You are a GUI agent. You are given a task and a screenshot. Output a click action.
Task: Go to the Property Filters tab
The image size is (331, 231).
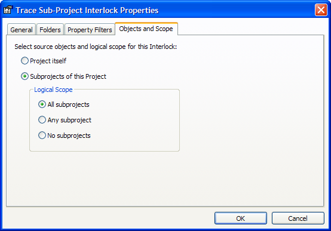(x=90, y=29)
